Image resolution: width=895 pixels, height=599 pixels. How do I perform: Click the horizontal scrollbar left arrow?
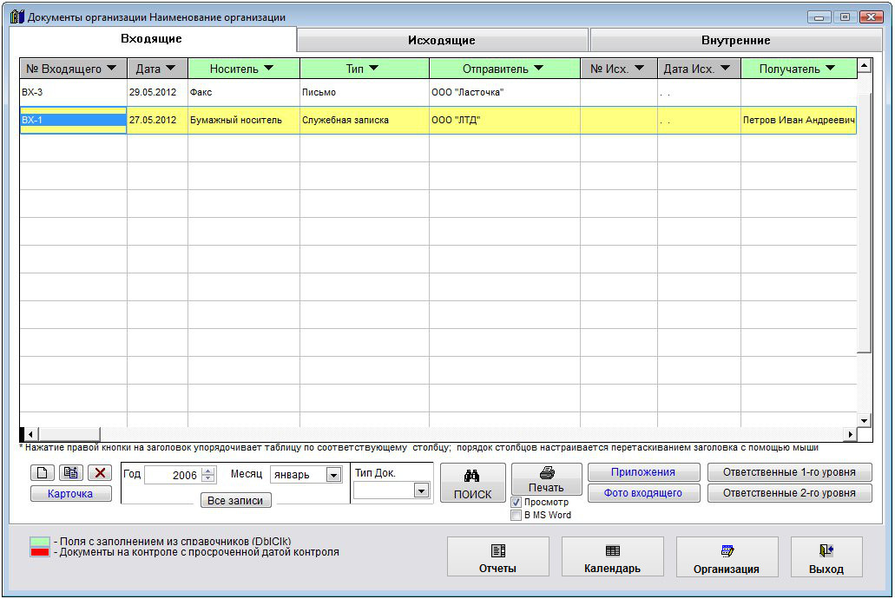click(x=31, y=434)
